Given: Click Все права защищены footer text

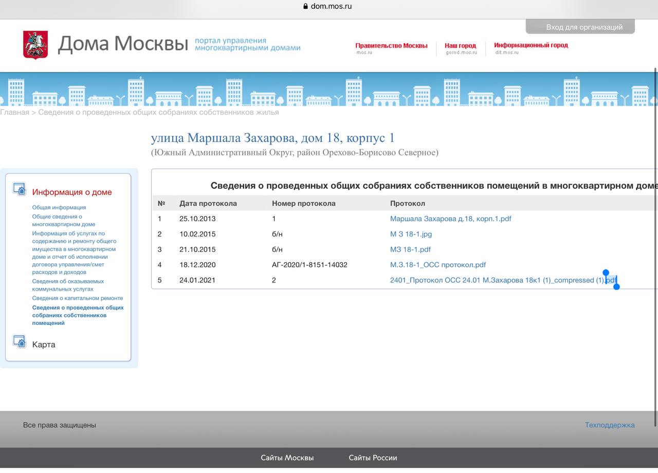Looking at the screenshot, I should 60,425.
